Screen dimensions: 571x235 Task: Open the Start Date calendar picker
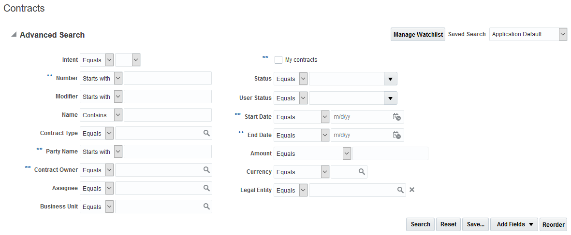[396, 117]
